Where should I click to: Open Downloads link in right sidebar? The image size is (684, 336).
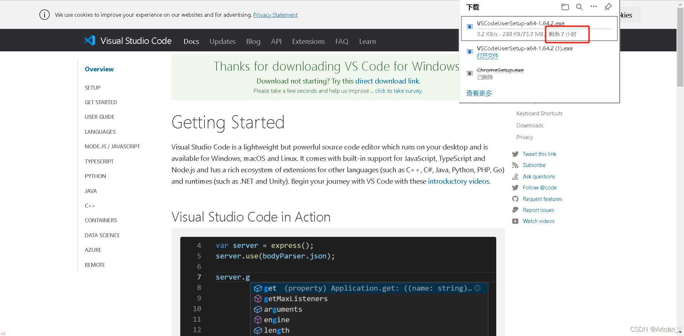tap(530, 126)
